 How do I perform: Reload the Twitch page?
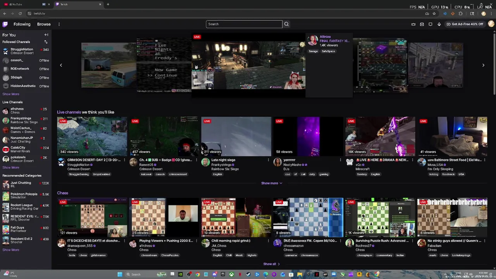coord(20,14)
